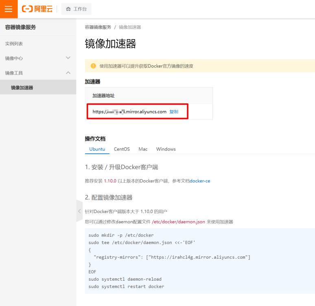The image size is (315, 306).
Task: Click the 镜像加速器 breadcrumb item
Action: pyautogui.click(x=130, y=27)
